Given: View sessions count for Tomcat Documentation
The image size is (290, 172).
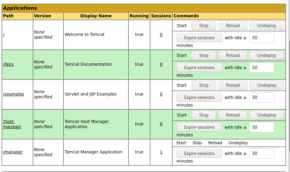Looking at the screenshot, I should point(161,64).
